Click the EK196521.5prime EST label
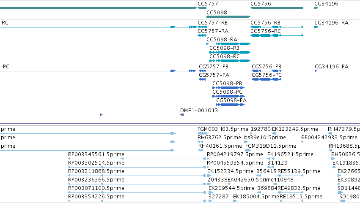This screenshot has height=203, width=360. 290,154
